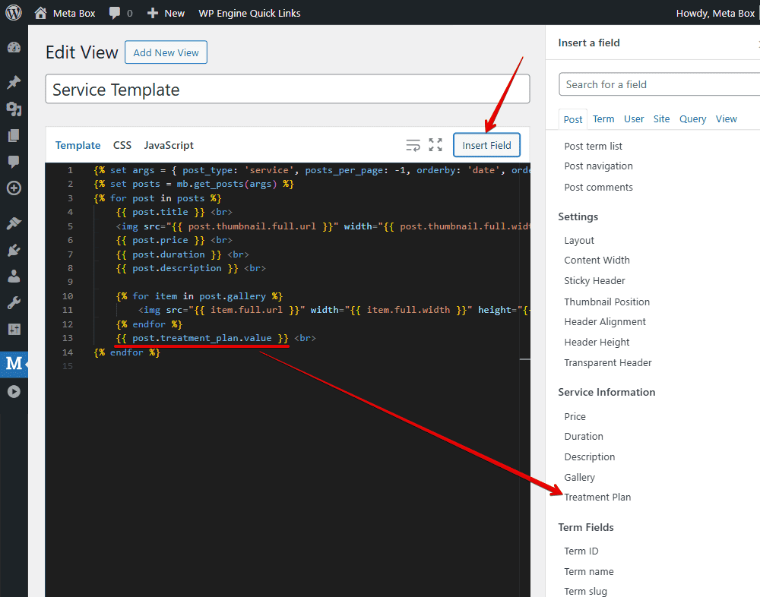Open Howdy, Meta Box account menu
This screenshot has height=597, width=760.
coord(715,13)
